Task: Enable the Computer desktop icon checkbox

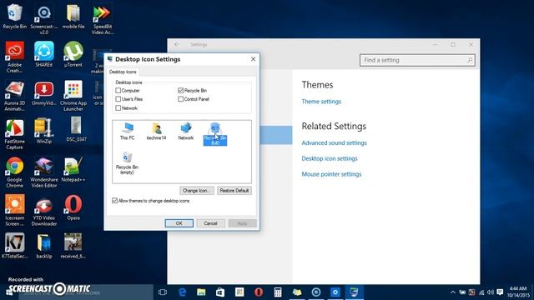Action: point(118,91)
